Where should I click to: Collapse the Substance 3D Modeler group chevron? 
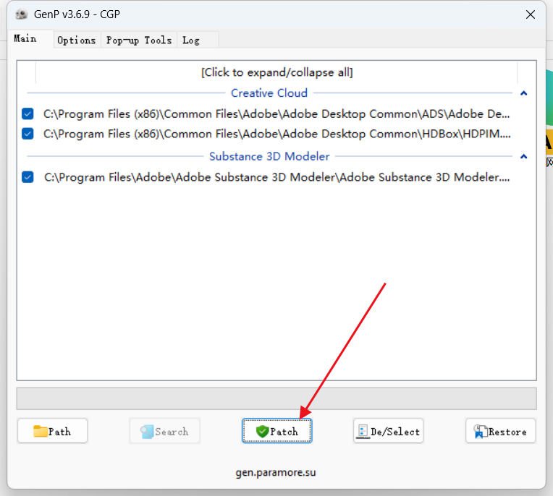[524, 156]
